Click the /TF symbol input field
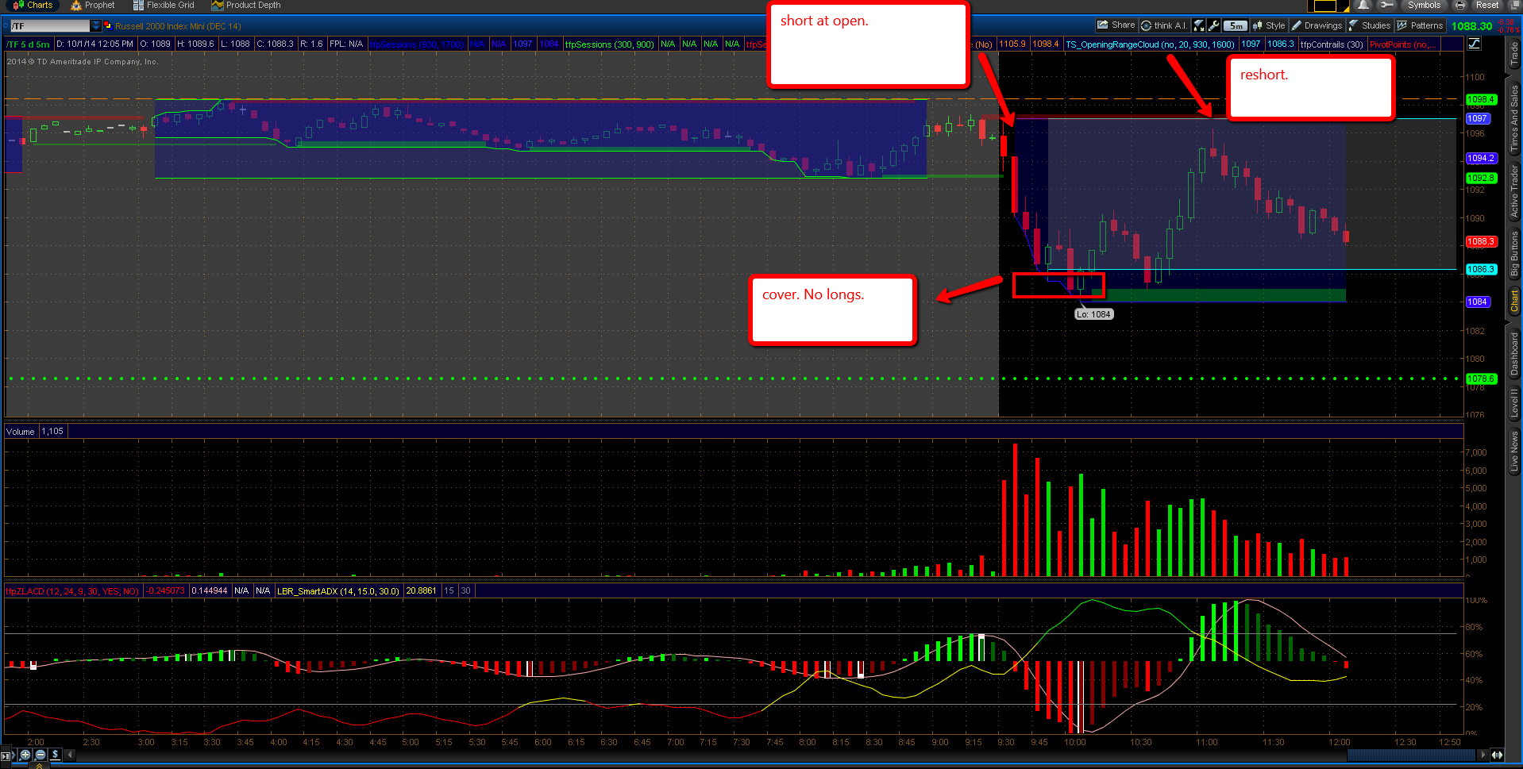Screen dimensions: 1523x769 tap(49, 26)
